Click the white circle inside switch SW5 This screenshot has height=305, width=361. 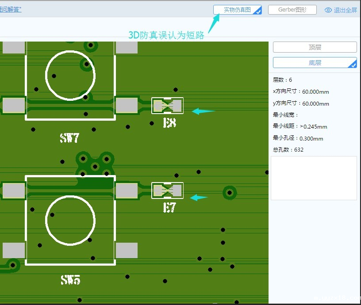70,221
